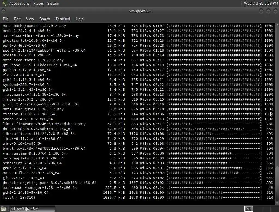The width and height of the screenshot is (279, 212).
Task: Maximize the vm3@vm3 terminal window
Action: tap(268, 11)
